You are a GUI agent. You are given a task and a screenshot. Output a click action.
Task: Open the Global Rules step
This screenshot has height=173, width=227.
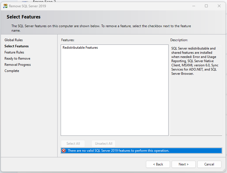click(x=14, y=40)
